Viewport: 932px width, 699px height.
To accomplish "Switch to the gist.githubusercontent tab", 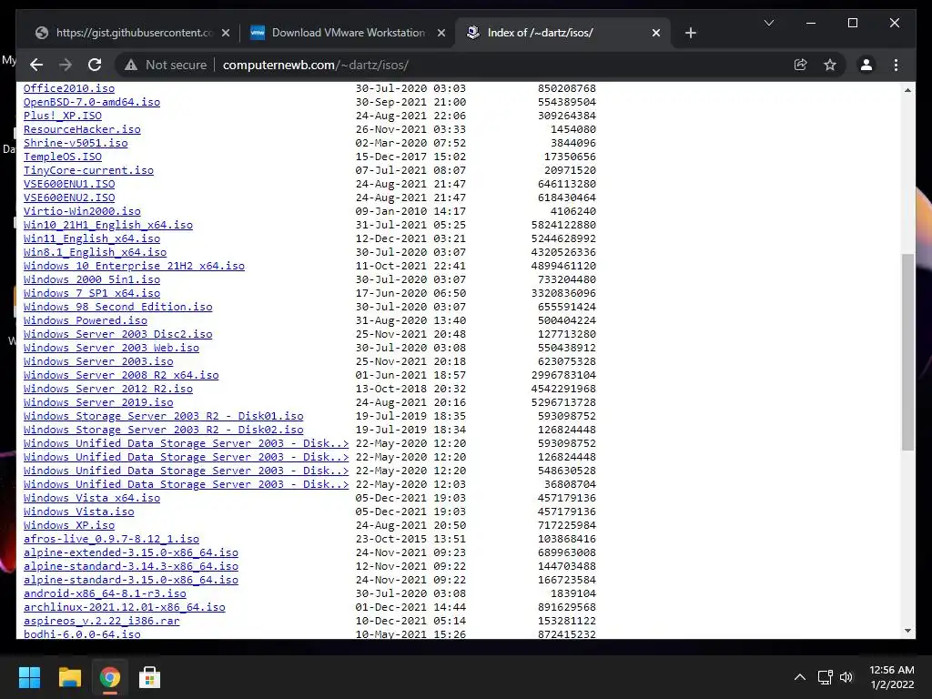I will point(132,33).
